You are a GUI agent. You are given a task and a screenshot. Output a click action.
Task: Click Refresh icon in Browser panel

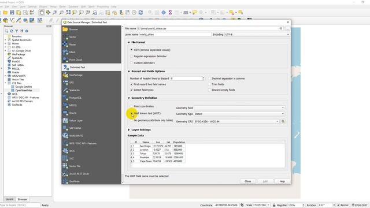[12, 31]
